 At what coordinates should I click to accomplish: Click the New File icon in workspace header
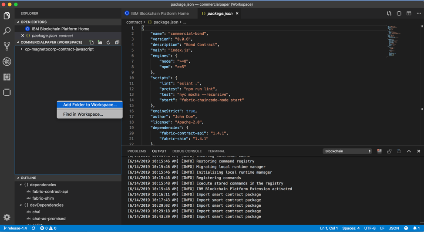click(x=91, y=43)
